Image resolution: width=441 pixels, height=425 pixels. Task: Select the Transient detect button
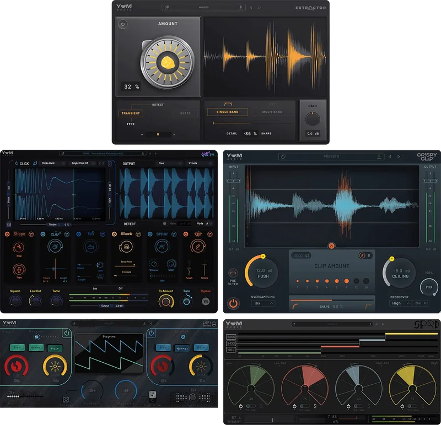pos(131,113)
